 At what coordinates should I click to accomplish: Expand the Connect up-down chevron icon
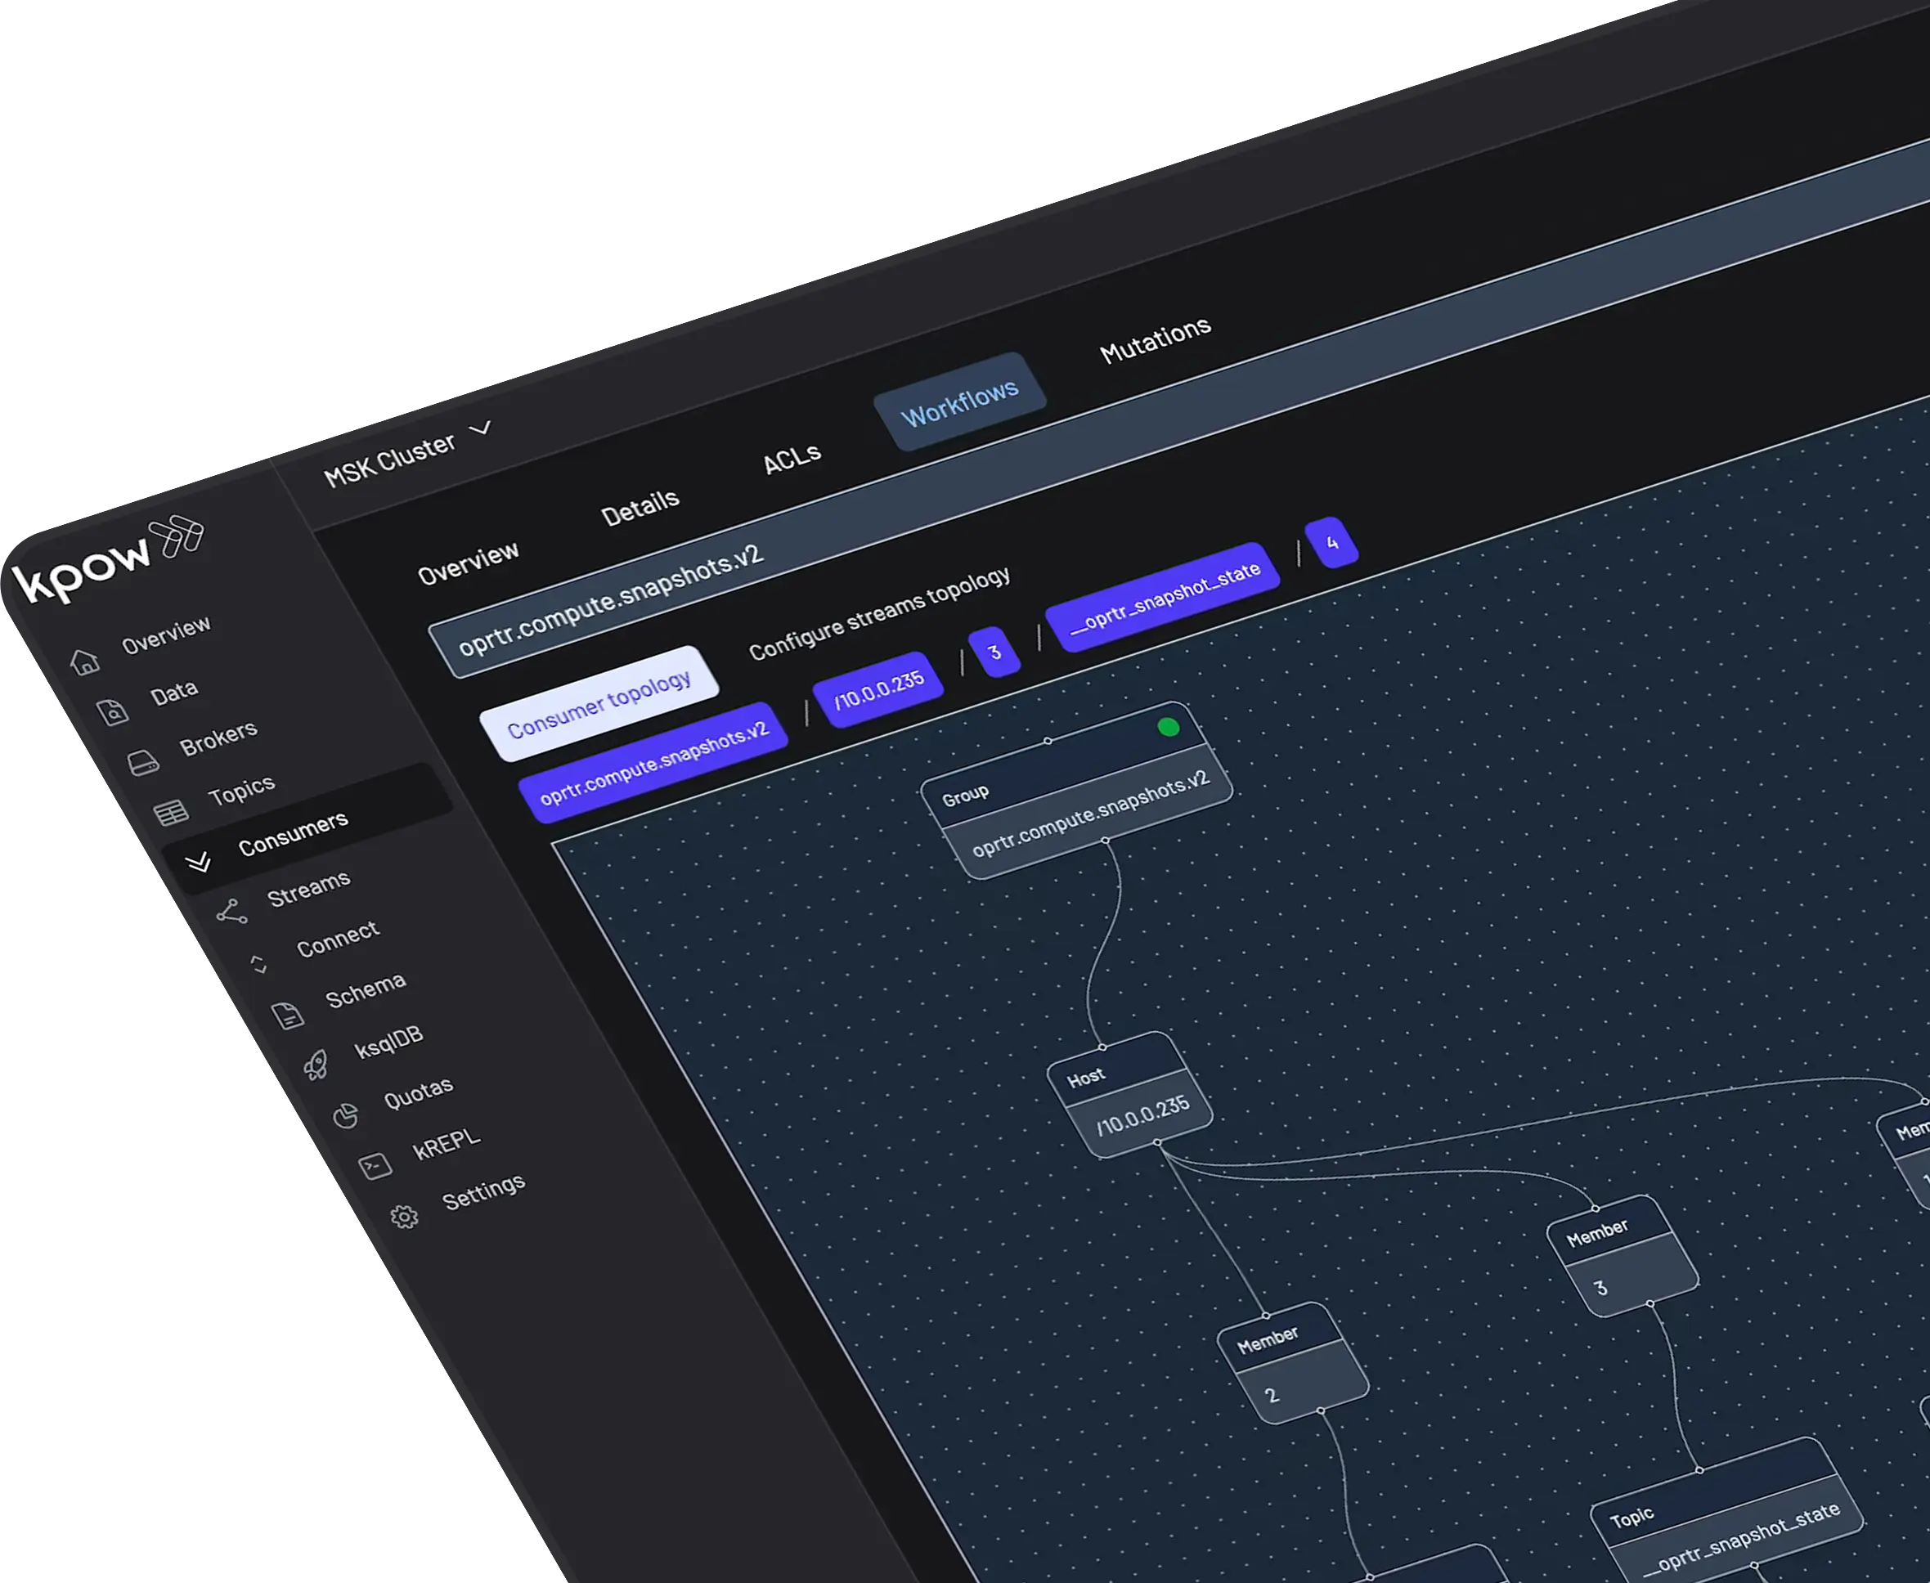tap(259, 964)
